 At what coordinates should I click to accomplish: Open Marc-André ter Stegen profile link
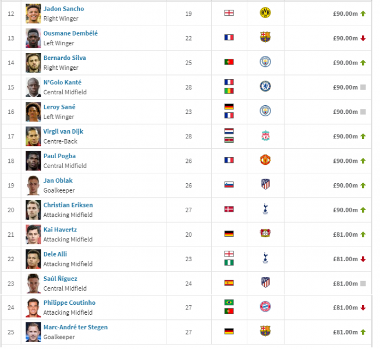point(75,327)
